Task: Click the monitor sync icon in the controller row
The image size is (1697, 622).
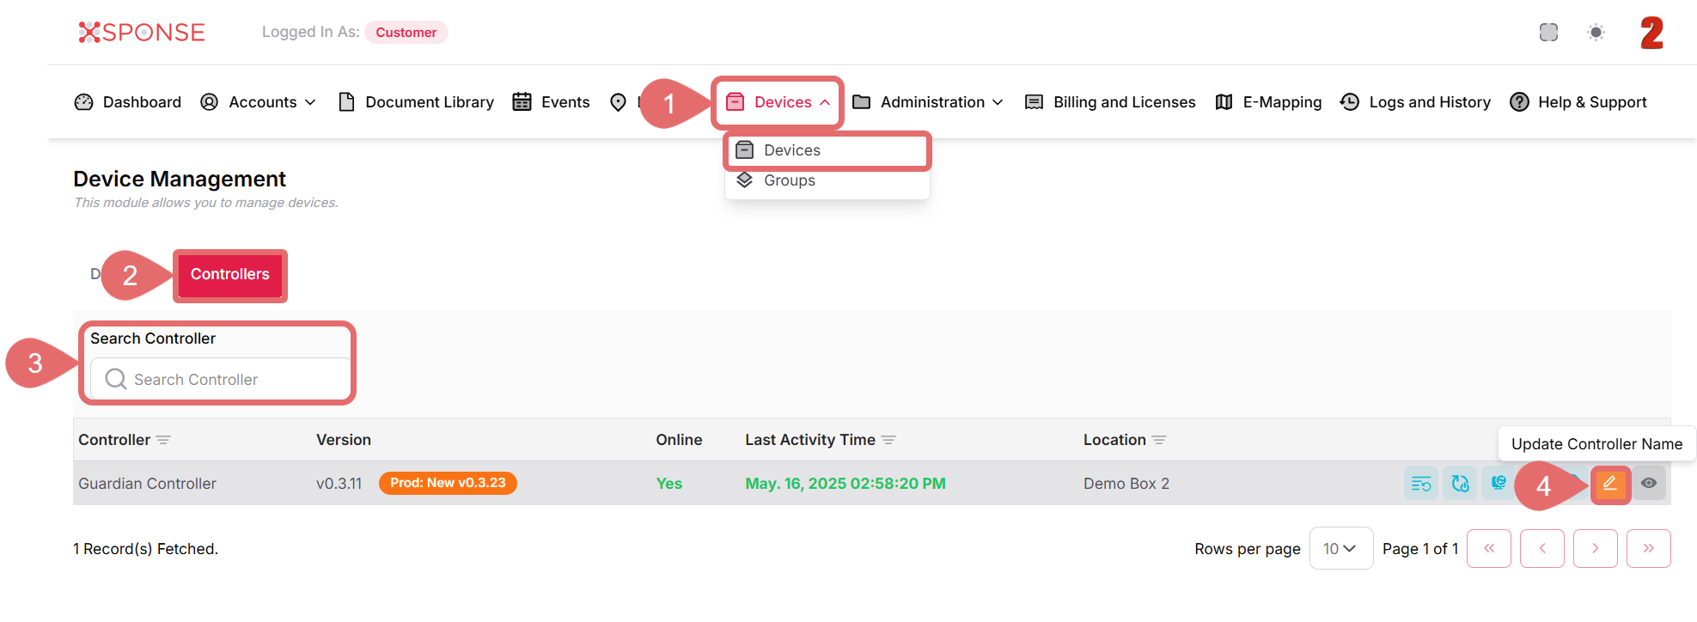Action: (1499, 483)
